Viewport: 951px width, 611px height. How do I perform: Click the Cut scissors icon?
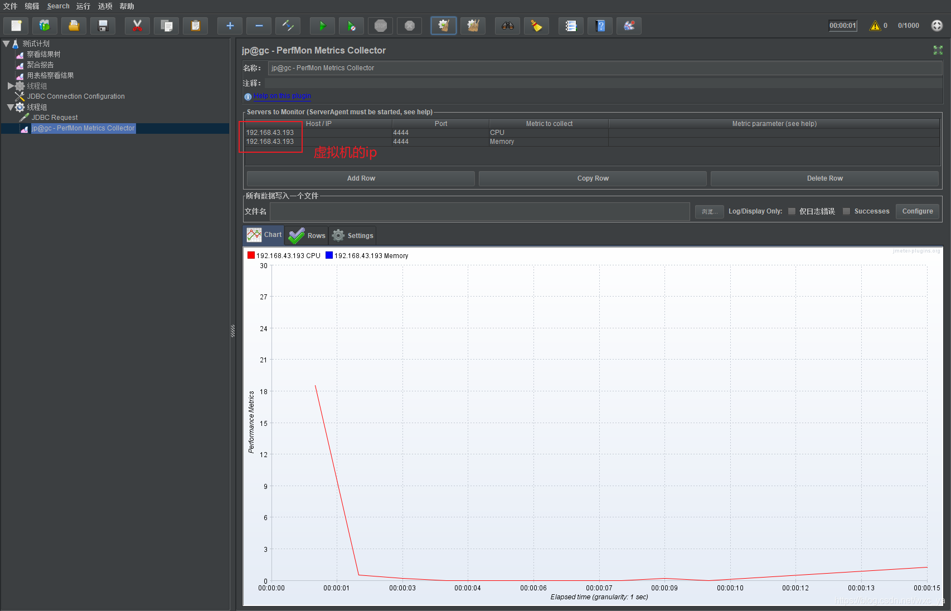pyautogui.click(x=137, y=26)
